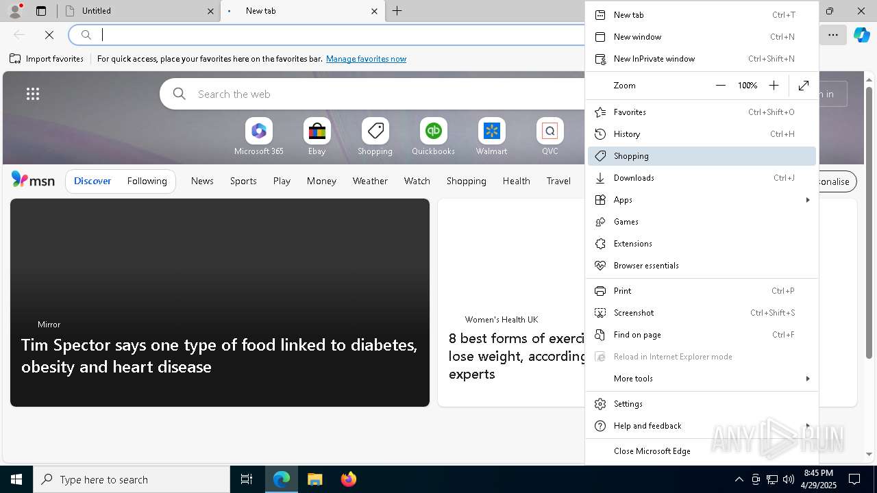The image size is (877, 493).
Task: Close the New tab tab
Action: [374, 11]
